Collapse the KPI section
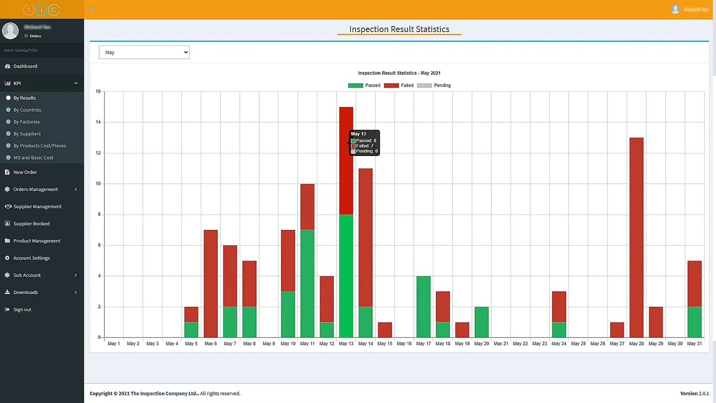This screenshot has width=716, height=403. pos(76,83)
